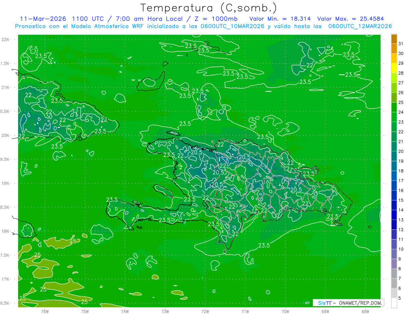The image size is (410, 316).
Task: Pick the blue legend swatch between 17 and 18
Action: [394, 176]
